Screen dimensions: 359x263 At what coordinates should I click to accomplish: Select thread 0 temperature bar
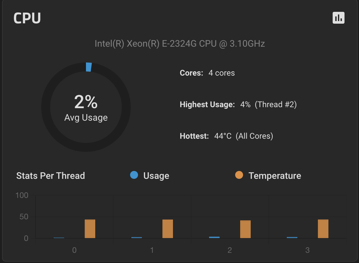coord(90,229)
